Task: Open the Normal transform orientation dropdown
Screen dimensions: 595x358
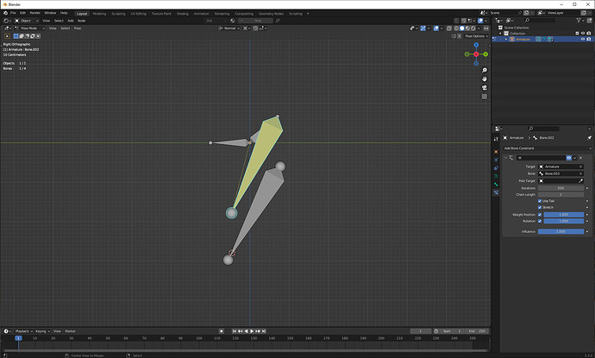Action: [x=229, y=28]
